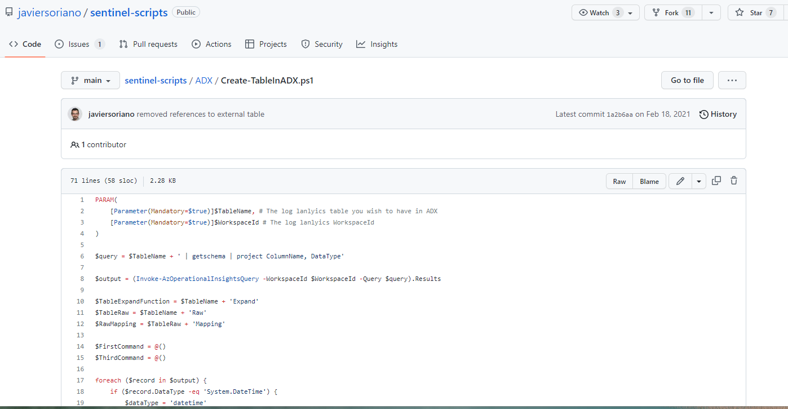
Task: Open commit hash 1a2b6aa
Action: (619, 115)
